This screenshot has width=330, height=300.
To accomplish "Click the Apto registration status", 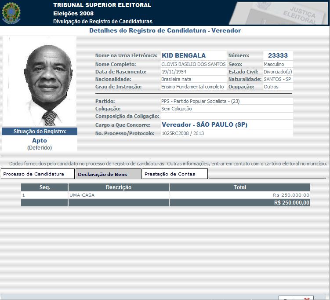I will coord(40,140).
